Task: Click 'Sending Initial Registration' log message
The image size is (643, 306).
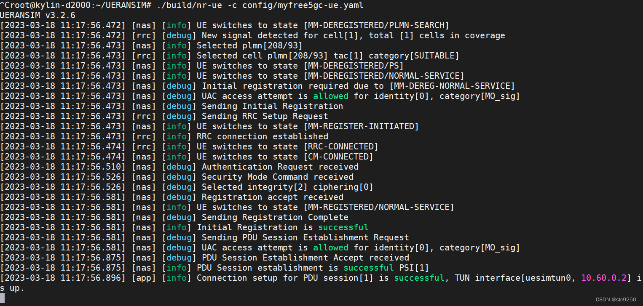Action: pos(272,106)
